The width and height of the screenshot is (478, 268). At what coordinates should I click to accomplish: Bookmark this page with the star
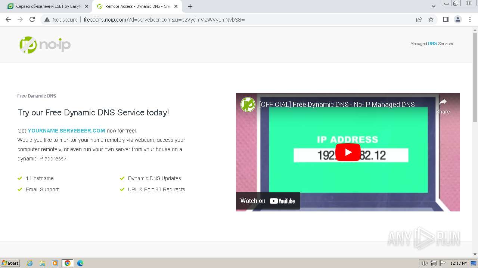pos(431,19)
